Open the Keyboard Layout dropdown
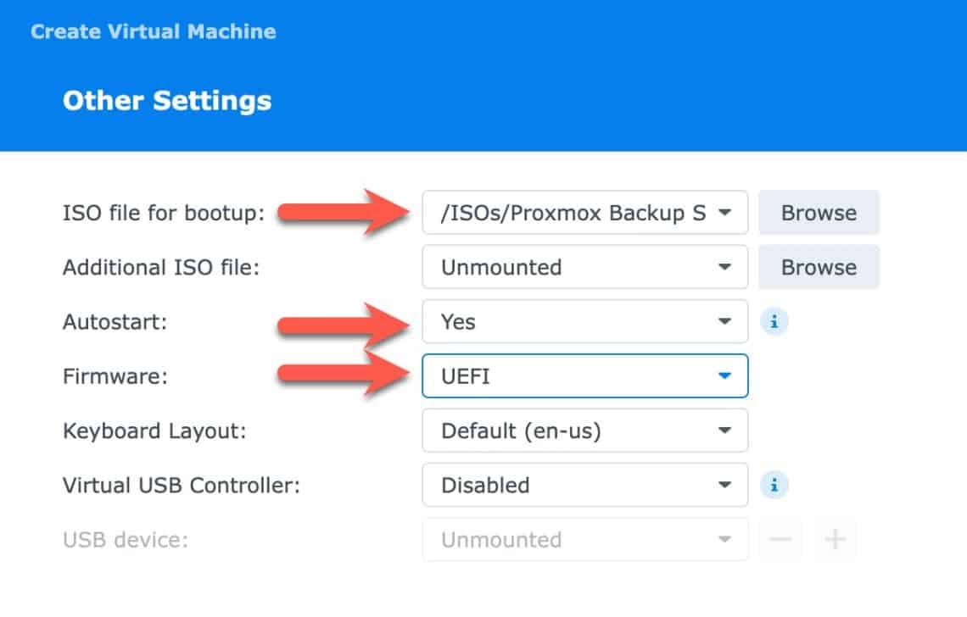 [584, 431]
